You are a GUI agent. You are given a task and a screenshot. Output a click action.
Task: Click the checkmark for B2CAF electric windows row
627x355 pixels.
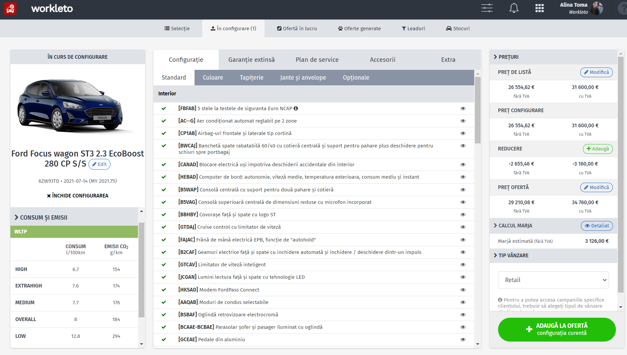coord(164,252)
